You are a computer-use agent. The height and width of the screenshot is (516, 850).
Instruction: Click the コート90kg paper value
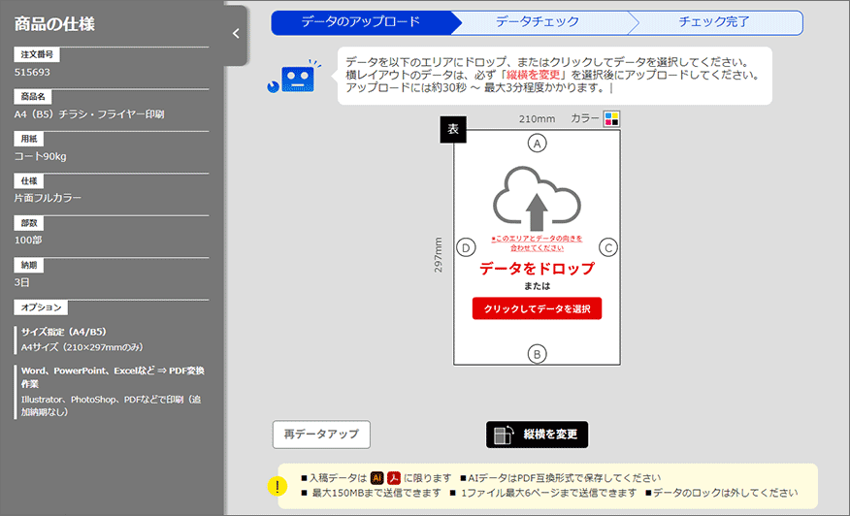41,157
